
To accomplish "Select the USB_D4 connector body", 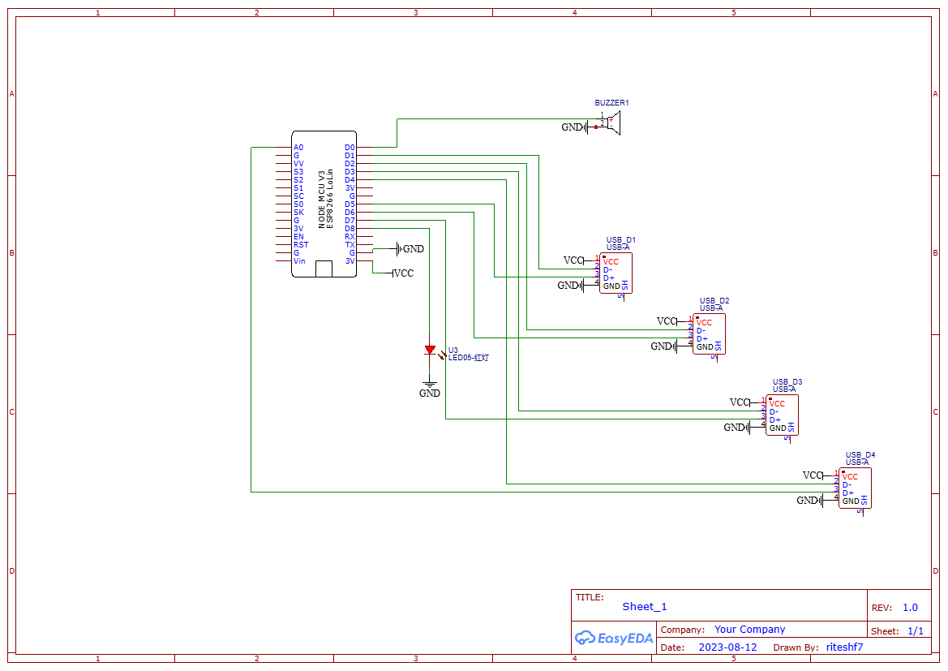I will pyautogui.click(x=855, y=488).
